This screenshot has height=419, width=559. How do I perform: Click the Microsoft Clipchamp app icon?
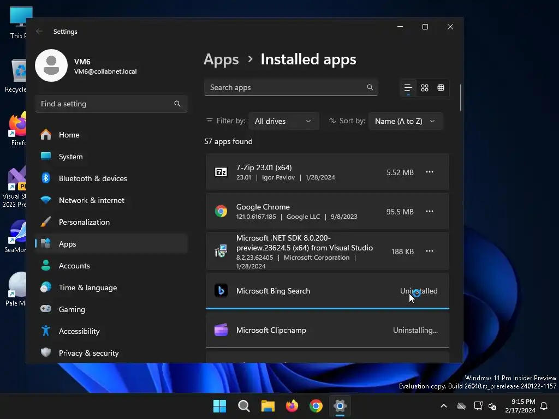221,330
